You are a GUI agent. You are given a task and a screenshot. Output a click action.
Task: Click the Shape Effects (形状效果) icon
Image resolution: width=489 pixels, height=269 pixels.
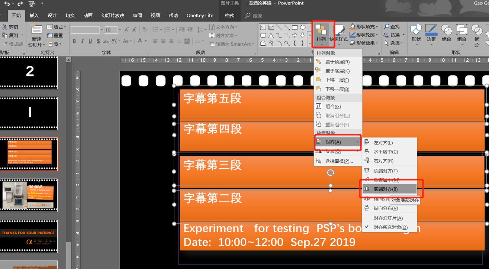click(x=353, y=43)
